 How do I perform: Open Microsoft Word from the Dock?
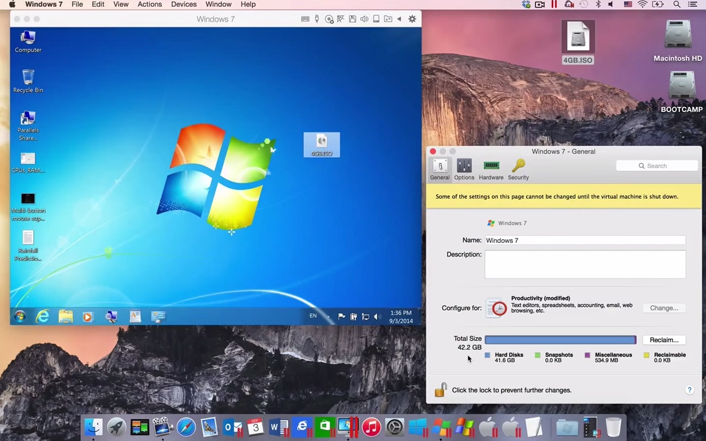point(278,427)
